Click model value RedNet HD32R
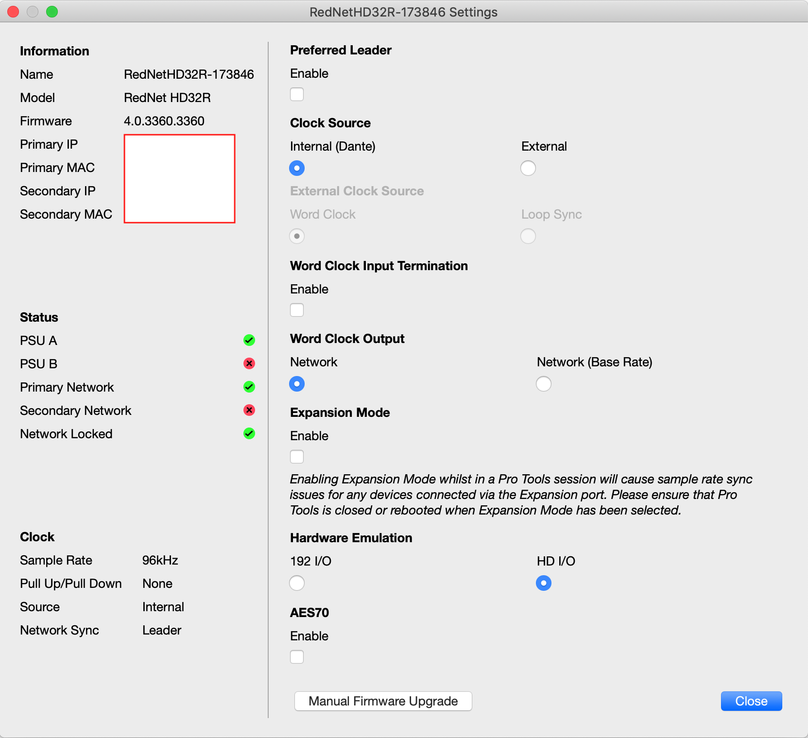This screenshot has width=808, height=738. point(168,98)
